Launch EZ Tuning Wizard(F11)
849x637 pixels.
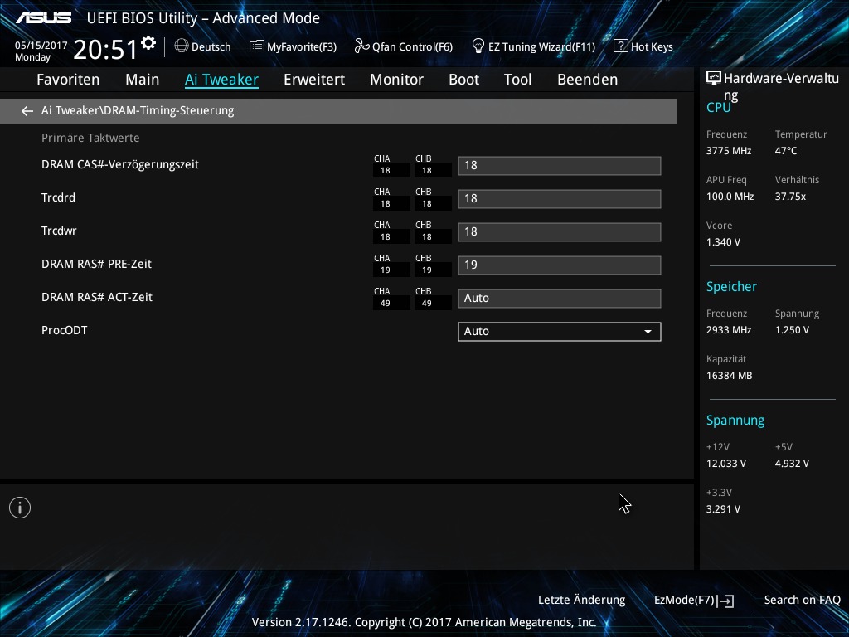pos(533,46)
